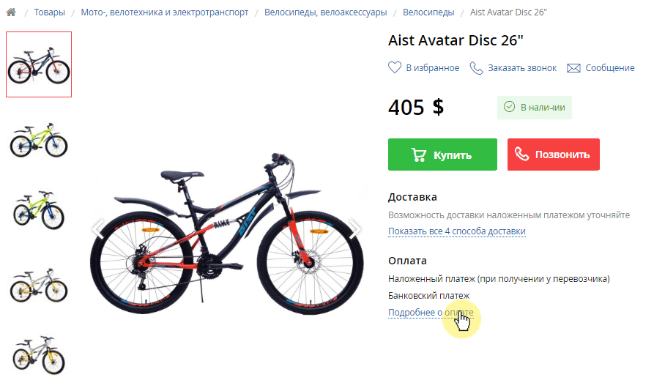Open Мото-, велотехника и электротранспорт breadcrumb
Screen dimensions: 654x391
pyautogui.click(x=165, y=12)
